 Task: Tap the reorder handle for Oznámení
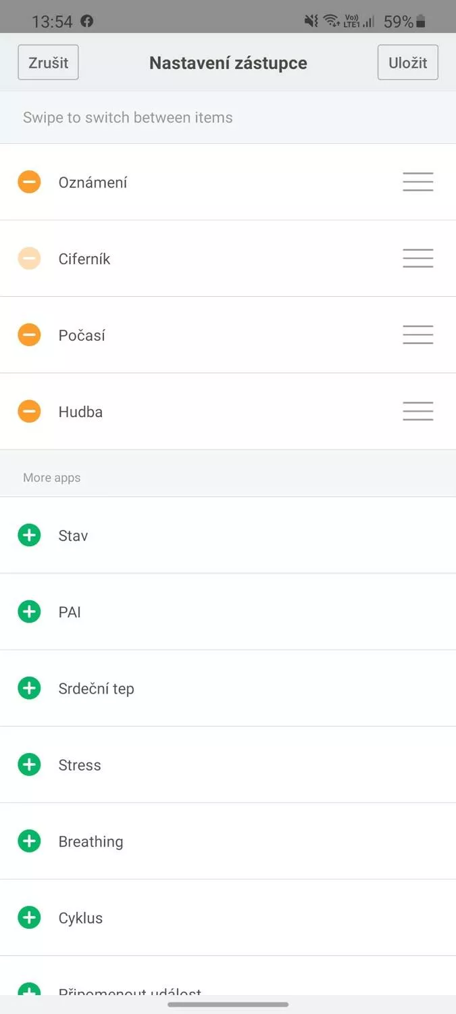(418, 182)
